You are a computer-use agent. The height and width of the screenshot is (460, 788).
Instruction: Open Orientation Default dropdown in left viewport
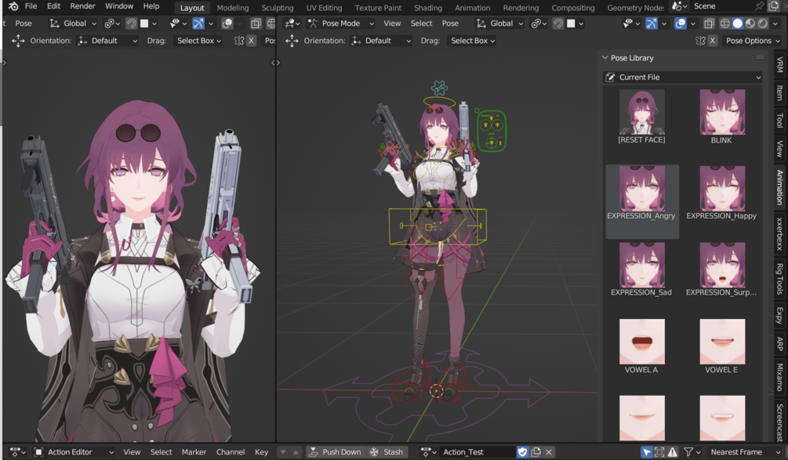coord(107,41)
